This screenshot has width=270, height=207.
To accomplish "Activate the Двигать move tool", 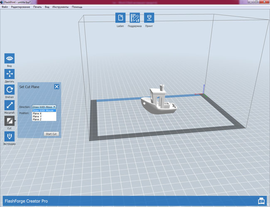I will point(10,74).
